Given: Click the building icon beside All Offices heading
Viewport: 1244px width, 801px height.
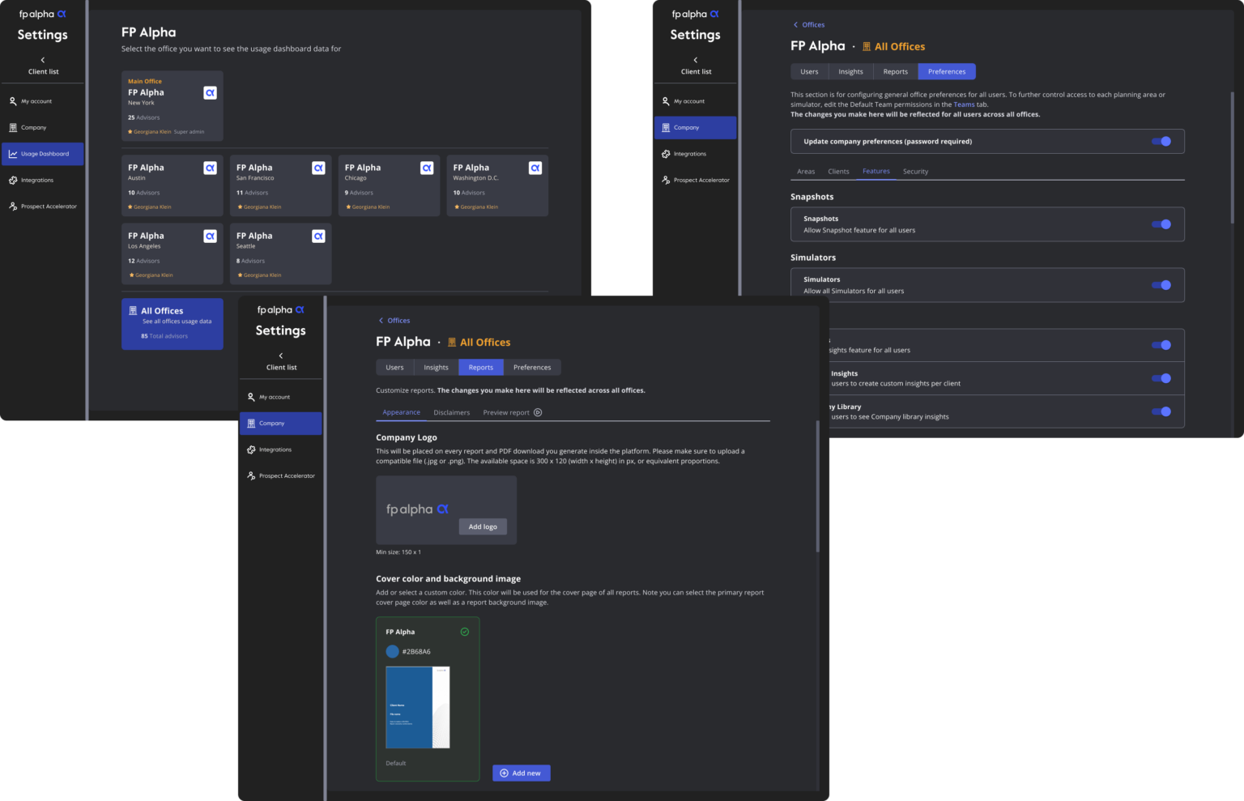Looking at the screenshot, I should (x=868, y=46).
